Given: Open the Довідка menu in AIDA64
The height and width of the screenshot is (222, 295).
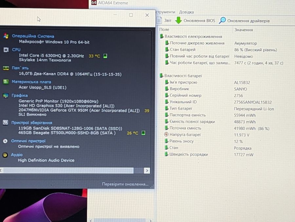Looking at the screenshot, I should pos(186,12).
